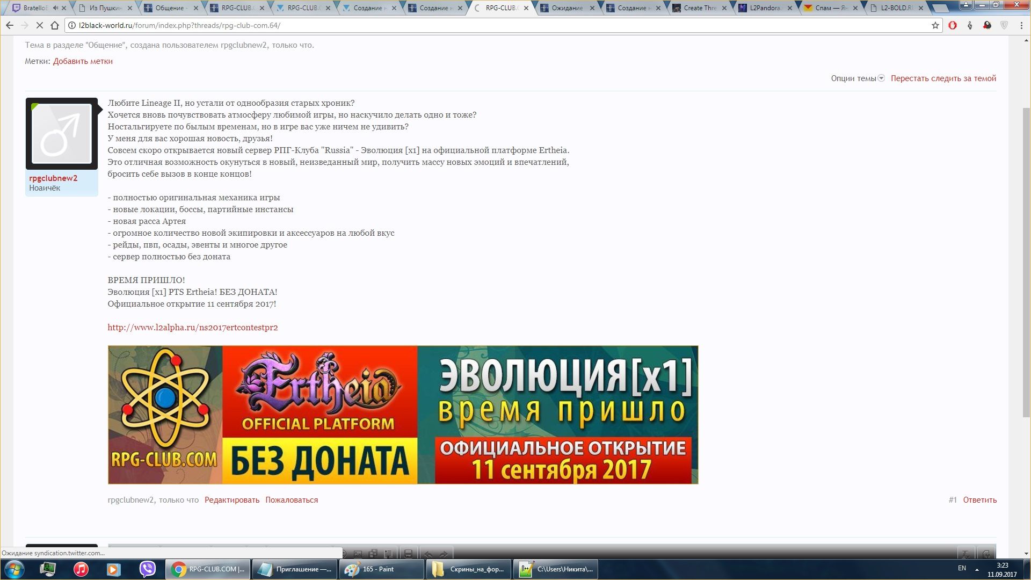The width and height of the screenshot is (1031, 580).
Task: Switch to the 'Из Пушкин' tab
Action: tap(106, 8)
